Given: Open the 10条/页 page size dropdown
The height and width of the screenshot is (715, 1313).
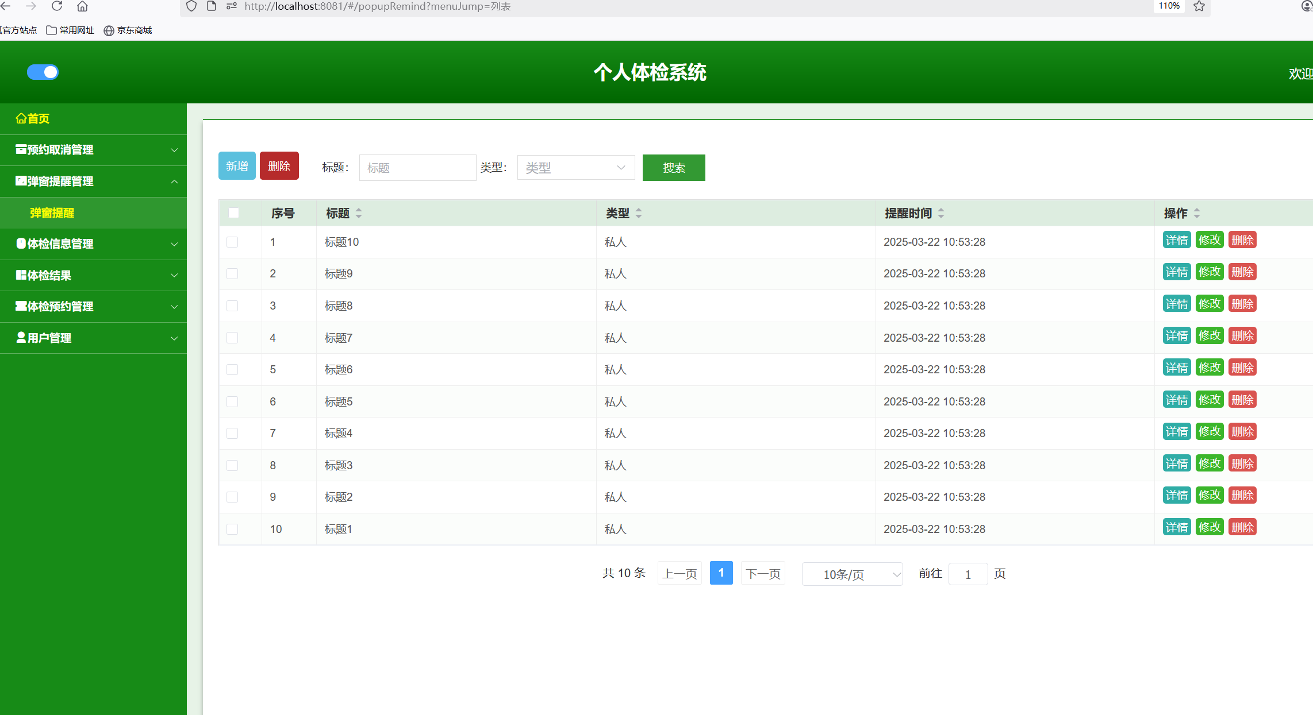Looking at the screenshot, I should [852, 574].
